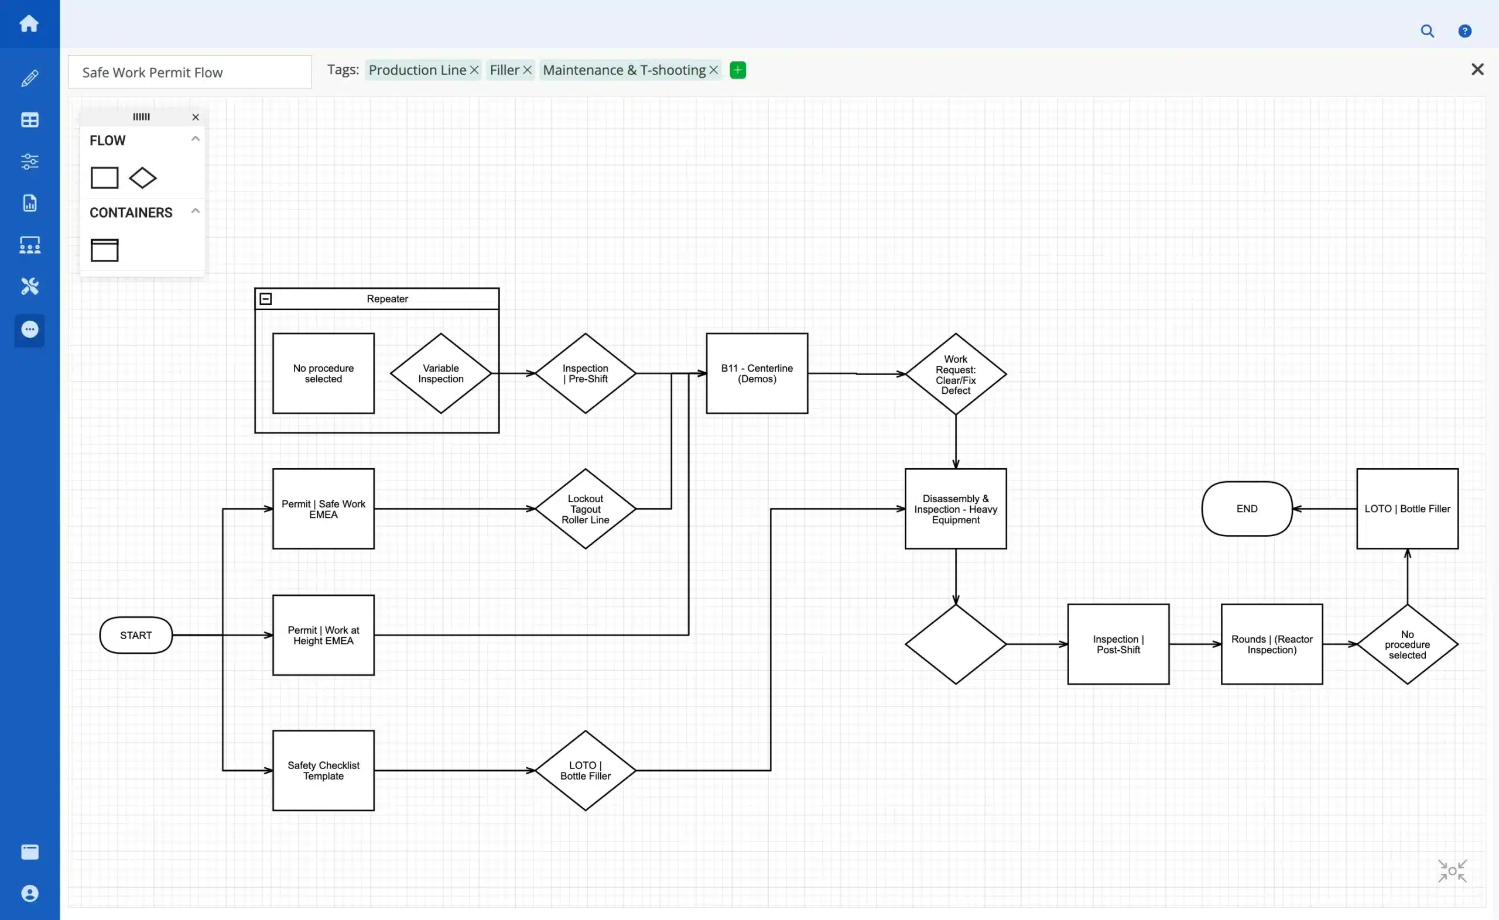
Task: Select the No procedure selected diamond
Action: (1407, 644)
